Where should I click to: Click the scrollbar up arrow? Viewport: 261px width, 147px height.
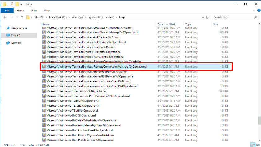[x=259, y=24]
